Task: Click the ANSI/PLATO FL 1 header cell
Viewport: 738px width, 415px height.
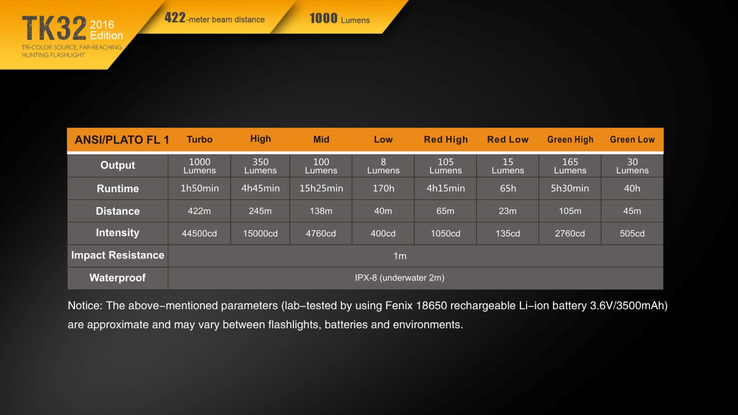Action: (x=122, y=140)
